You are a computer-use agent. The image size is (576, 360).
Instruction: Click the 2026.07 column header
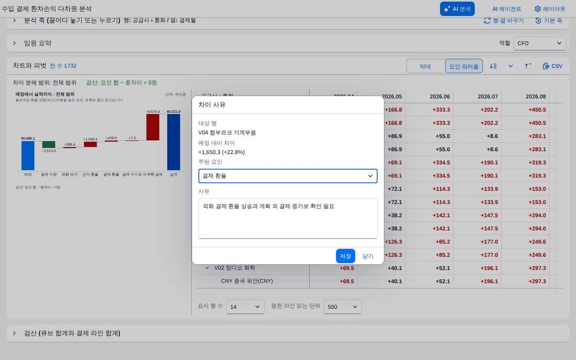pos(488,96)
